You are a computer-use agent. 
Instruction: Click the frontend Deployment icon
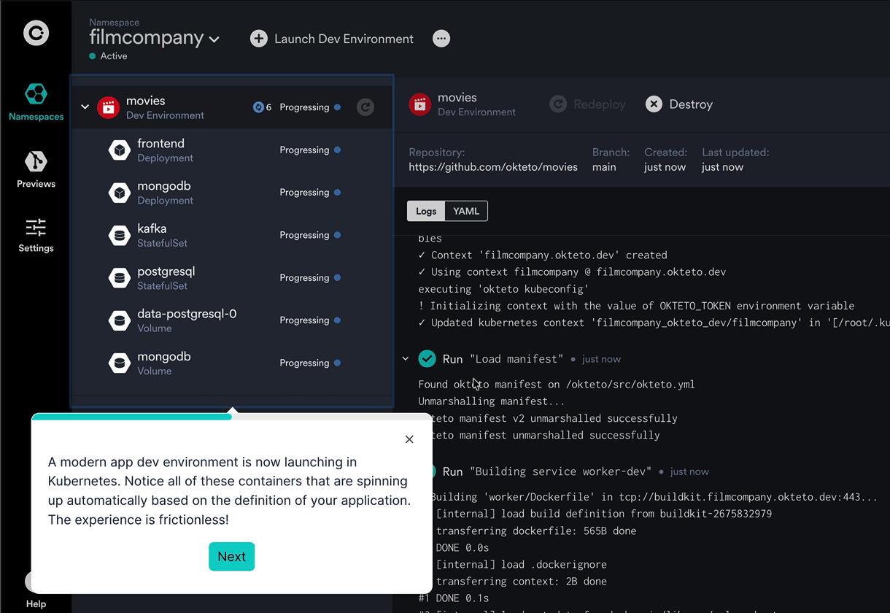pos(119,150)
